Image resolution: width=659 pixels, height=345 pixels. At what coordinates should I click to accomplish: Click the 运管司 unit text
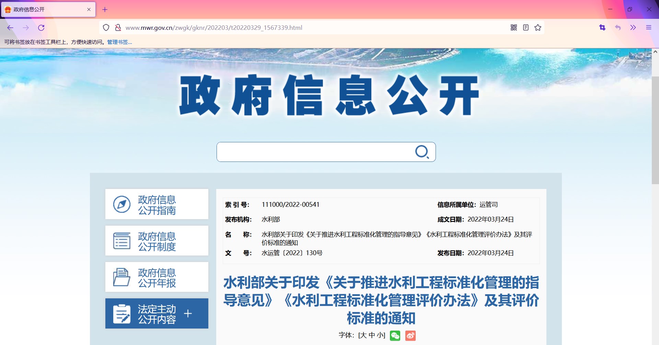(489, 205)
